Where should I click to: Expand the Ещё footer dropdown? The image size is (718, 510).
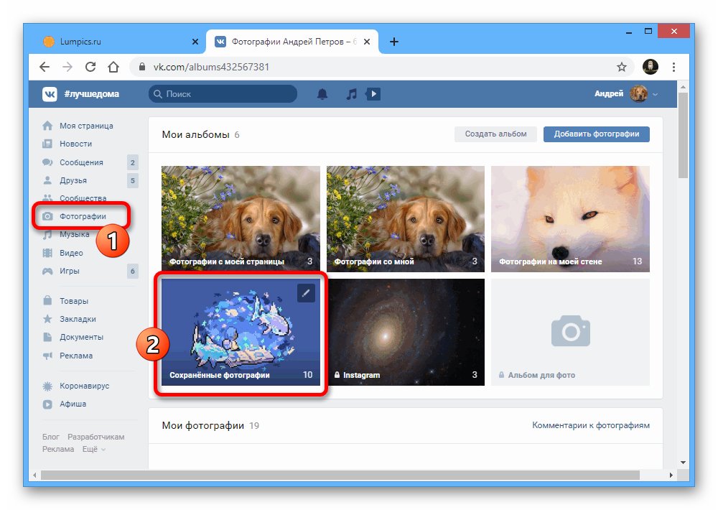(x=93, y=449)
